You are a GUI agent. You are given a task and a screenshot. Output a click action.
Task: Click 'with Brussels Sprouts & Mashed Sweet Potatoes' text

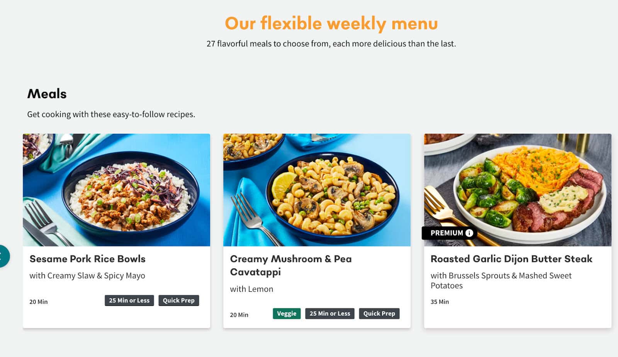tap(501, 280)
